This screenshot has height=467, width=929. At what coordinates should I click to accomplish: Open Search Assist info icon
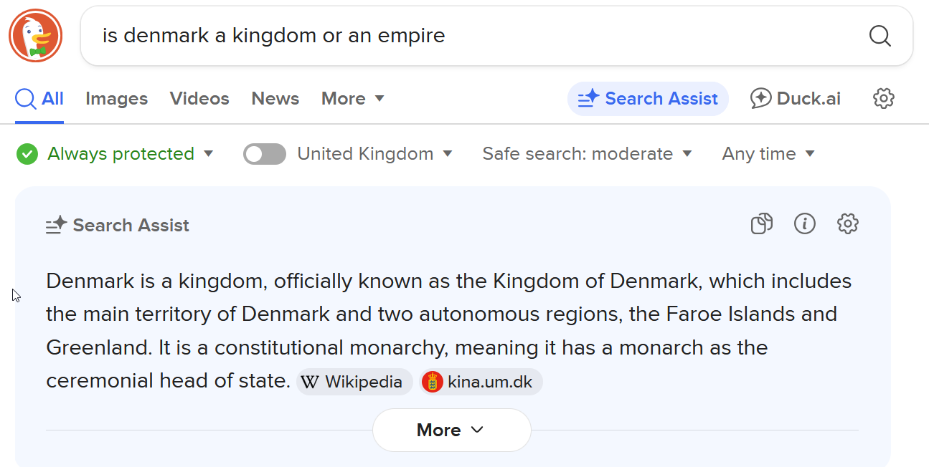[x=805, y=224]
